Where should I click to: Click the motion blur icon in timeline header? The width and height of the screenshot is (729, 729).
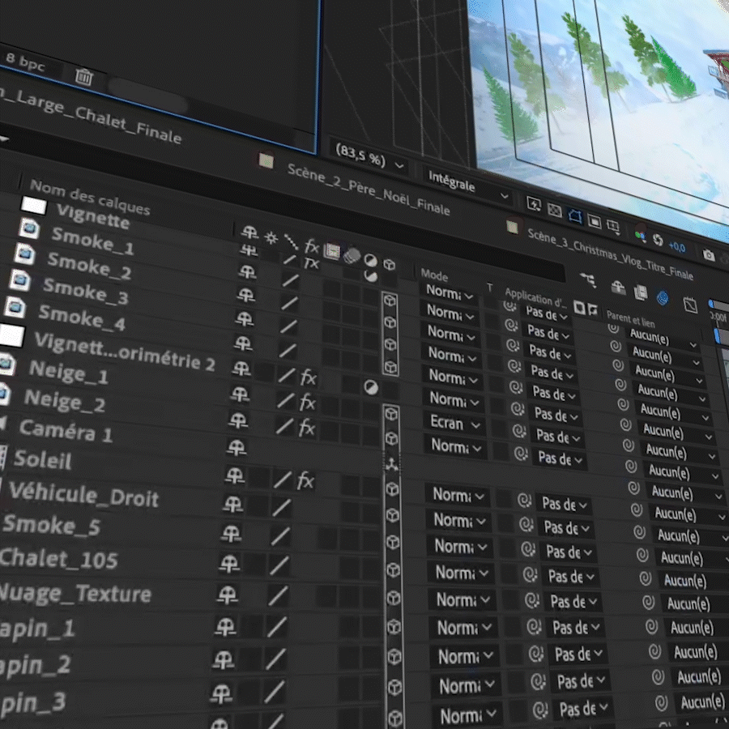click(662, 298)
